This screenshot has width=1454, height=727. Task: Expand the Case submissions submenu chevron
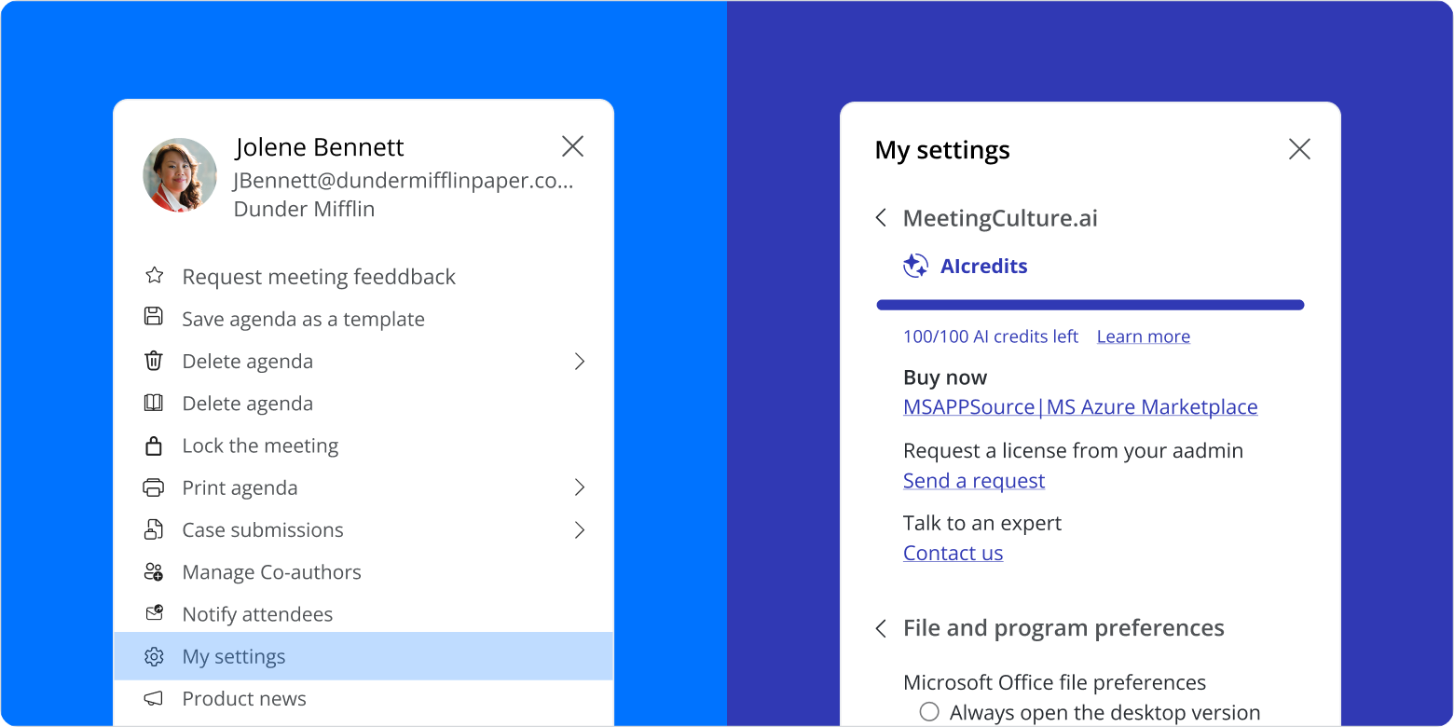click(579, 530)
